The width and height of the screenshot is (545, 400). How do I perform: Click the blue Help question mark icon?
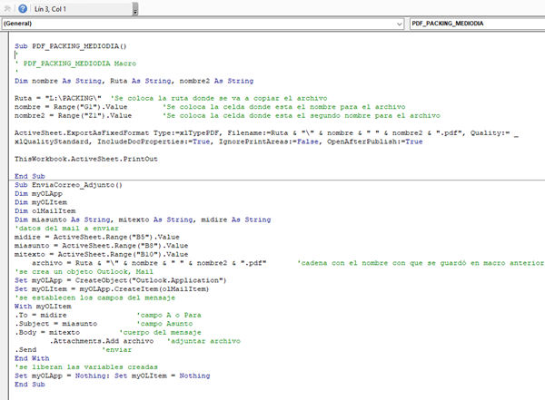coord(22,7)
